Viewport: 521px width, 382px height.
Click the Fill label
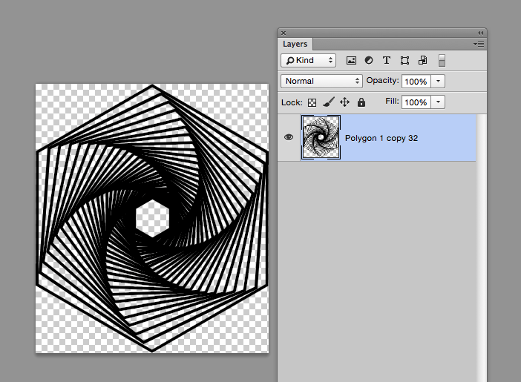tap(392, 101)
